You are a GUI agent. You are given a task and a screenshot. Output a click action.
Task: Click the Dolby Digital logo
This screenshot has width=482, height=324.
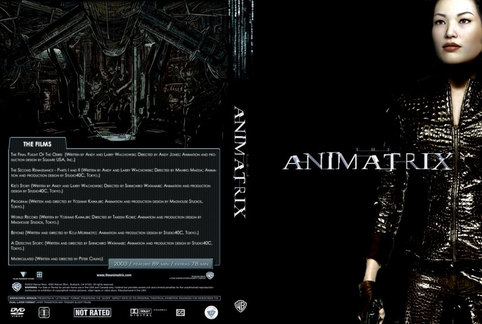[x=141, y=312]
